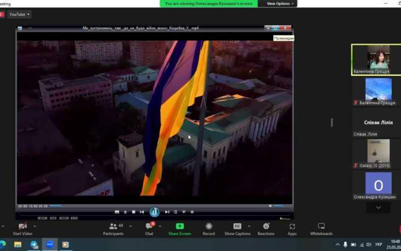Open the YouTube dropdown at top left
Viewport: 401px width, 251px height.
pyautogui.click(x=20, y=15)
